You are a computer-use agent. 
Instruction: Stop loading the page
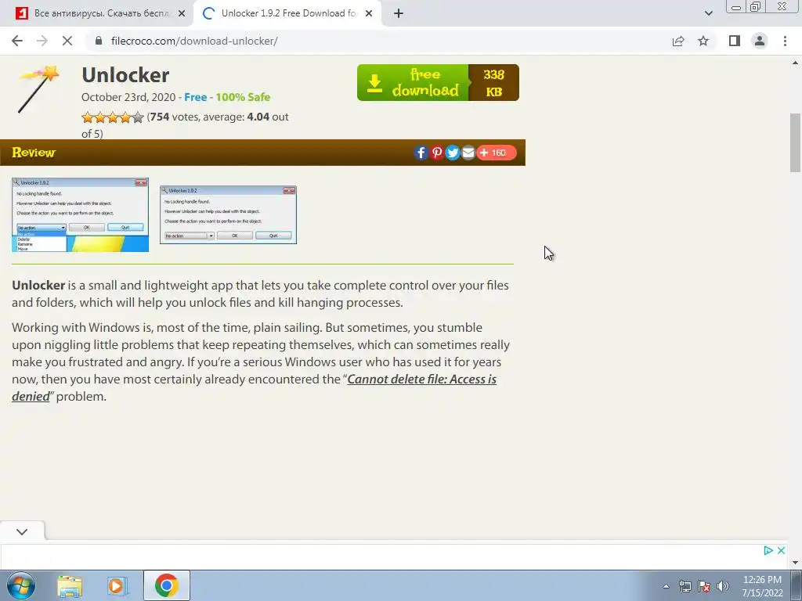pos(67,41)
